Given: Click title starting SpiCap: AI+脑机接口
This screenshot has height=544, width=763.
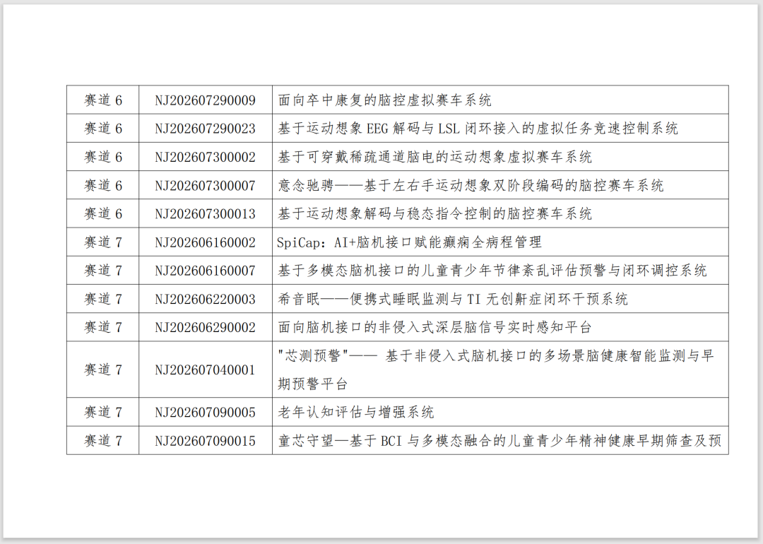Looking at the screenshot, I should click(x=409, y=242).
